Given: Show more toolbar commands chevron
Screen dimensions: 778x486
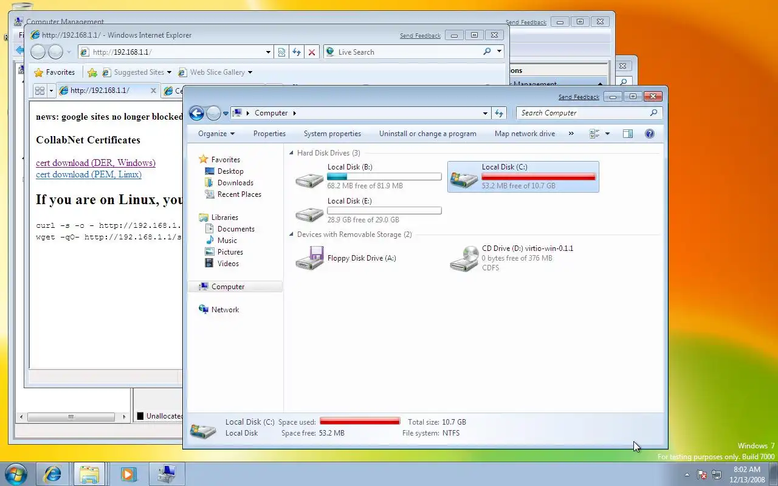Looking at the screenshot, I should click(x=571, y=134).
